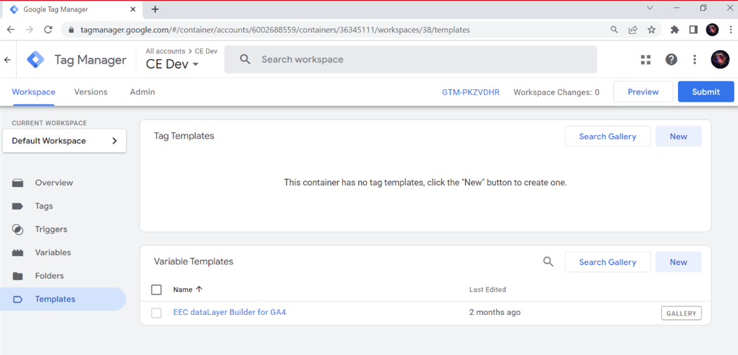Click Search Gallery in Tag Templates
The height and width of the screenshot is (355, 738).
click(x=608, y=136)
